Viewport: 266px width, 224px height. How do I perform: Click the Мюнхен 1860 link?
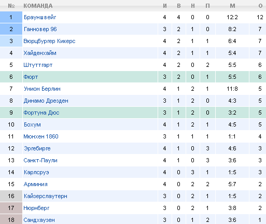41,136
